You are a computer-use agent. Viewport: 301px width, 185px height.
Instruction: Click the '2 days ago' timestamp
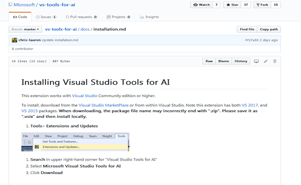click(x=269, y=40)
